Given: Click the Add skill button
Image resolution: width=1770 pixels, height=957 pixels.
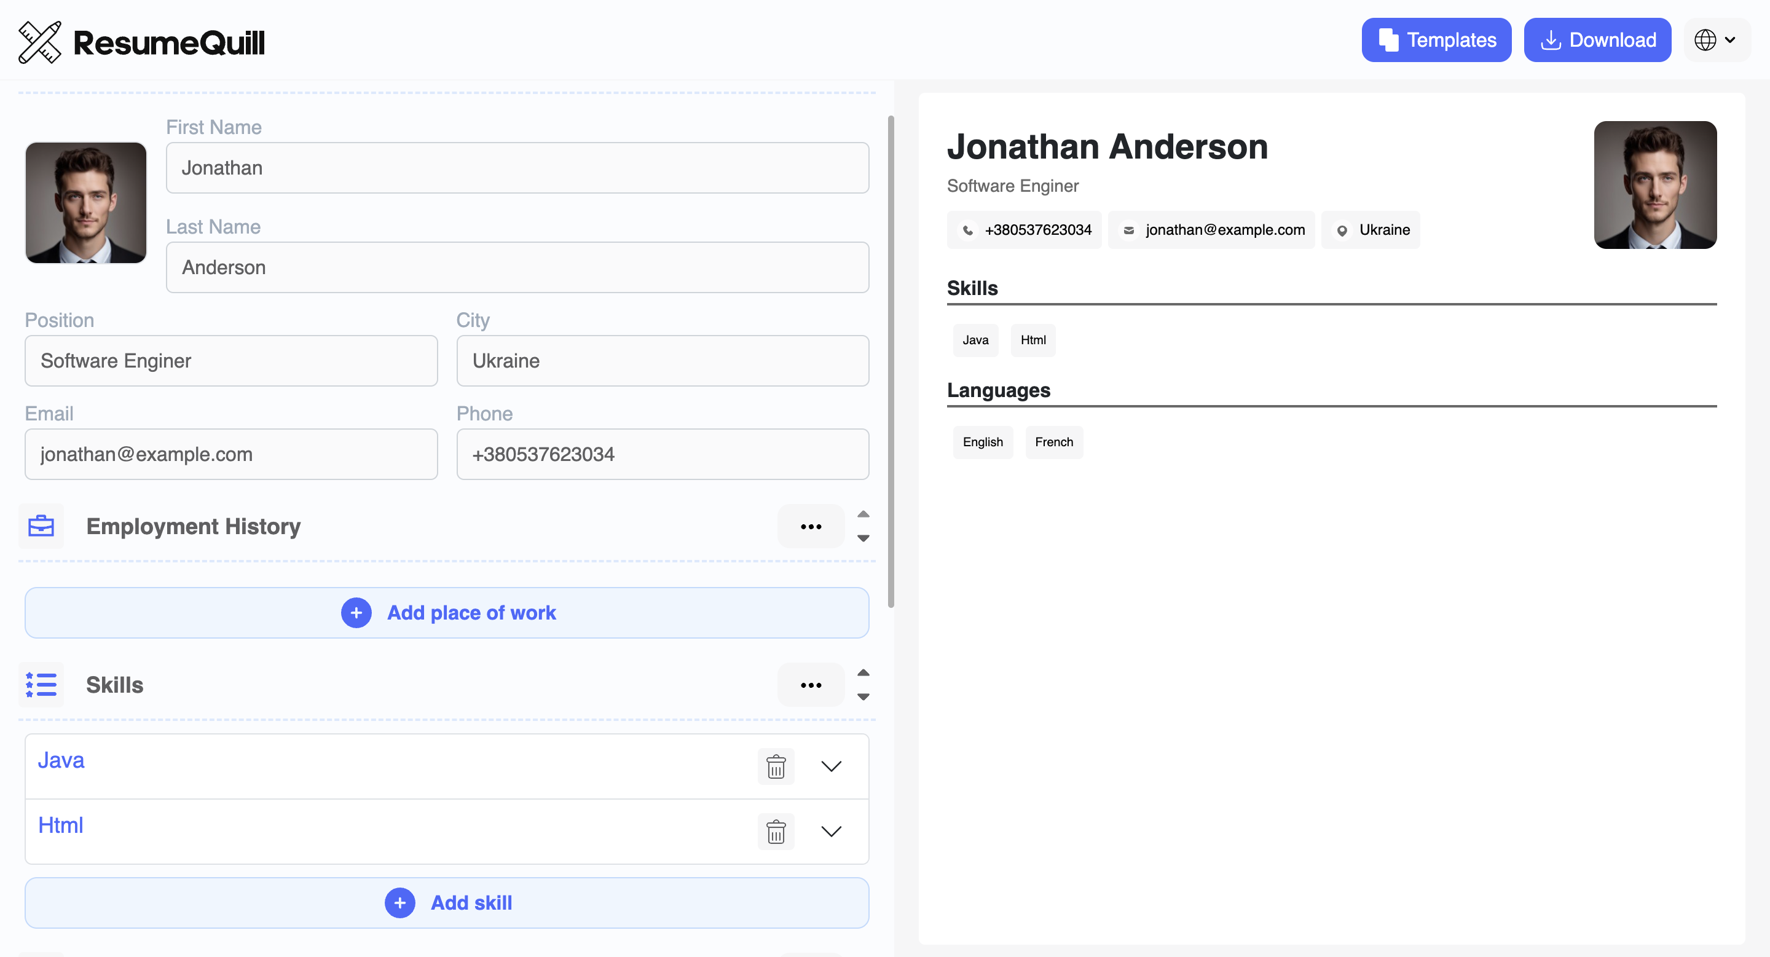Looking at the screenshot, I should click(447, 903).
